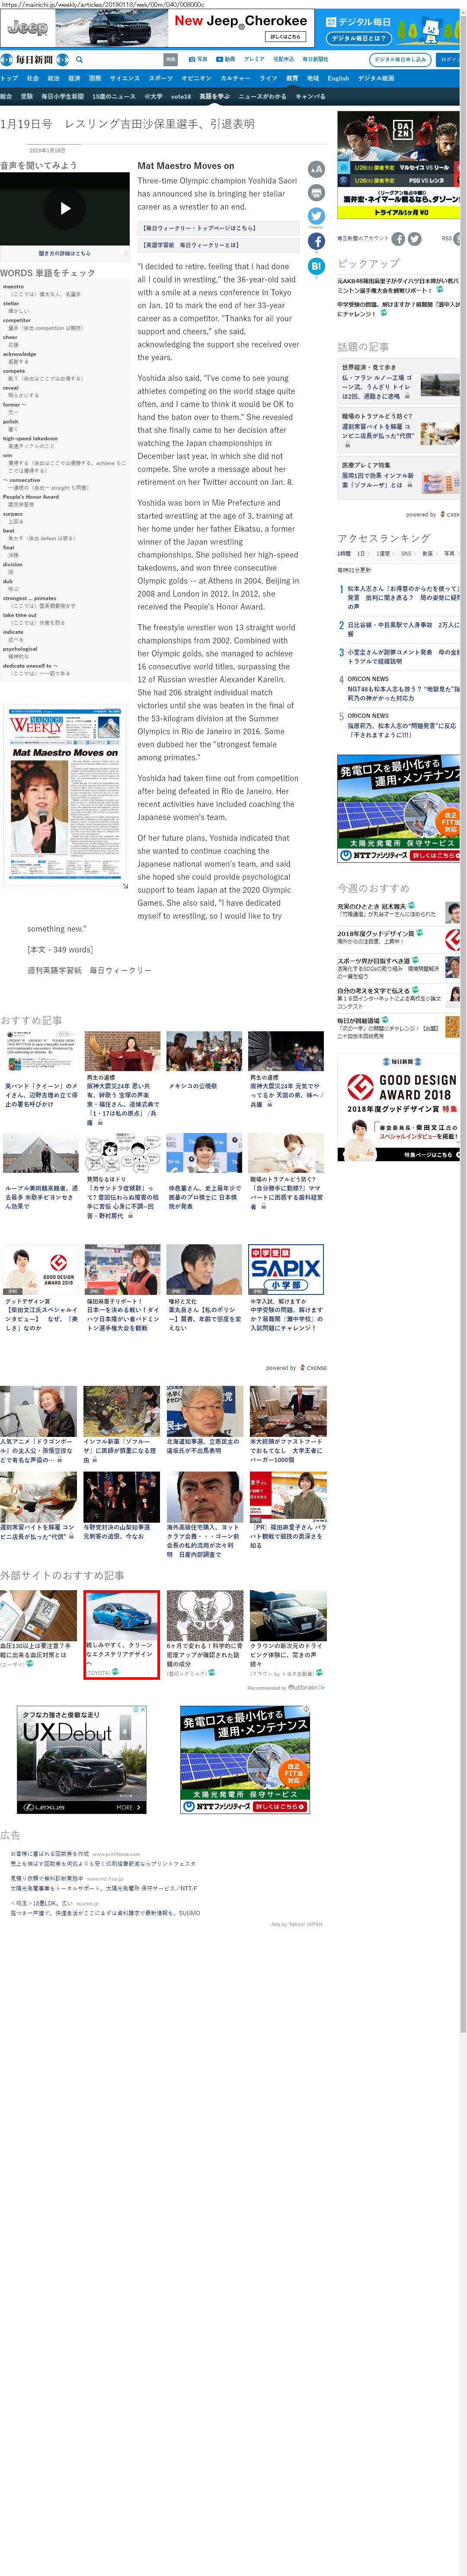The width and height of the screenshot is (467, 2576).
Task: Open the 教育 navigation menu item
Action: (x=292, y=78)
